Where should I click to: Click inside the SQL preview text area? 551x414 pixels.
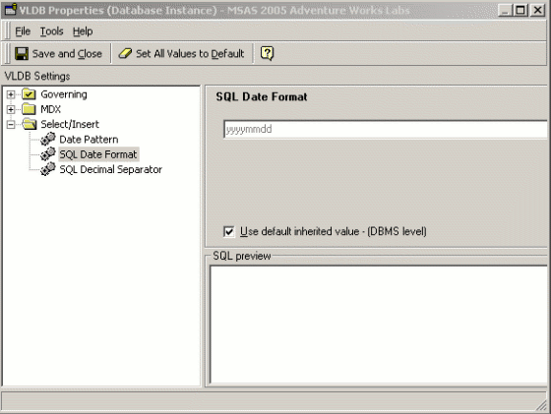click(379, 325)
